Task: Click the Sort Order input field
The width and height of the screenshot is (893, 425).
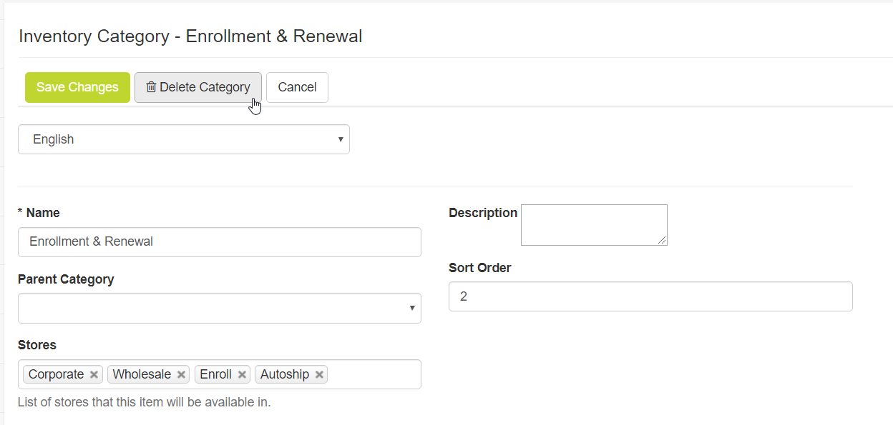Action: pyautogui.click(x=650, y=296)
